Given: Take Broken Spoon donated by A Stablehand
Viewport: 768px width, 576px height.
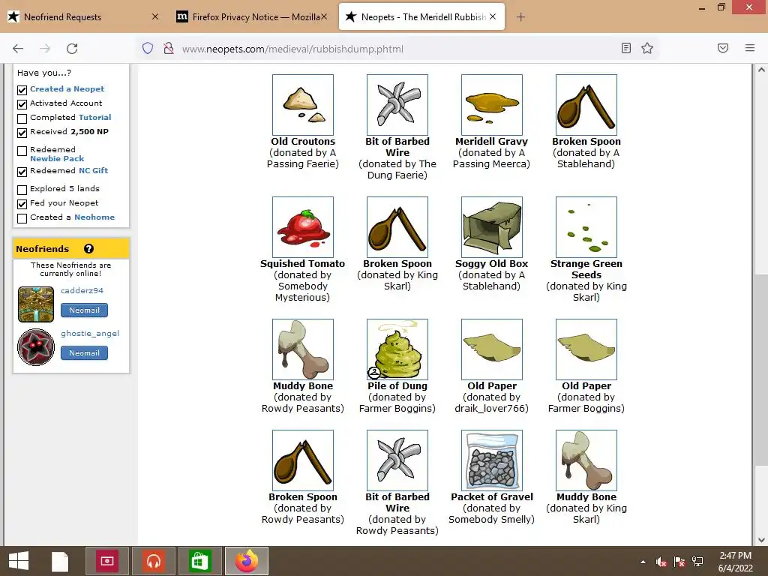Looking at the screenshot, I should [x=586, y=105].
